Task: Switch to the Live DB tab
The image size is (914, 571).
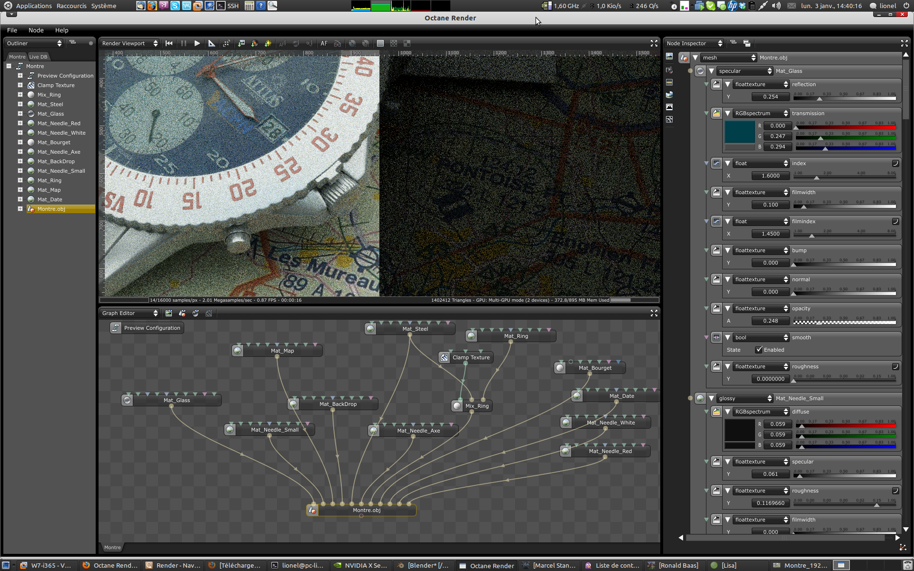Action: pos(38,57)
